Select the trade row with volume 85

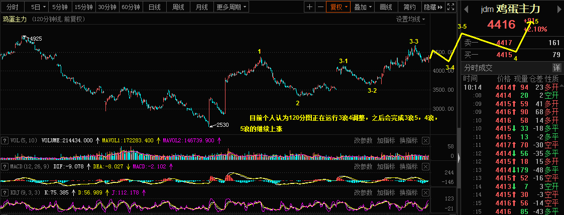pyautogui.click(x=511, y=211)
